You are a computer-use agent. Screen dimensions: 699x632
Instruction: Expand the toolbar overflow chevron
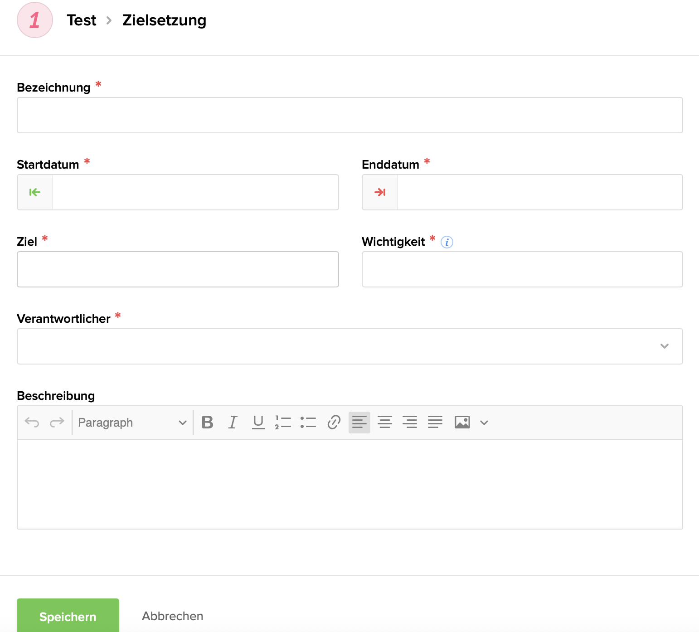pyautogui.click(x=484, y=422)
